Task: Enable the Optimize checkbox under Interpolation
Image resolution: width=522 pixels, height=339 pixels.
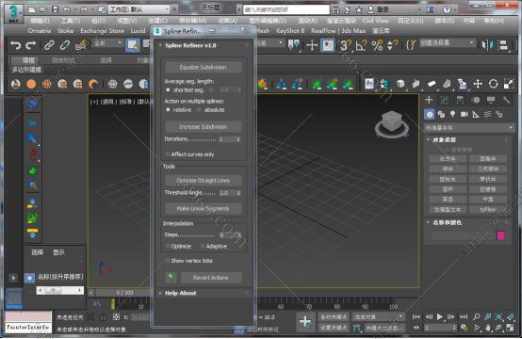Action: click(x=168, y=246)
